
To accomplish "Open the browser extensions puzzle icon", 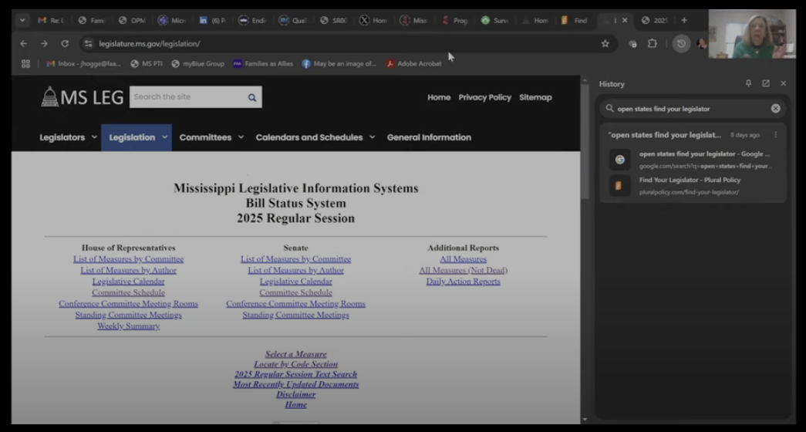I will tap(652, 44).
